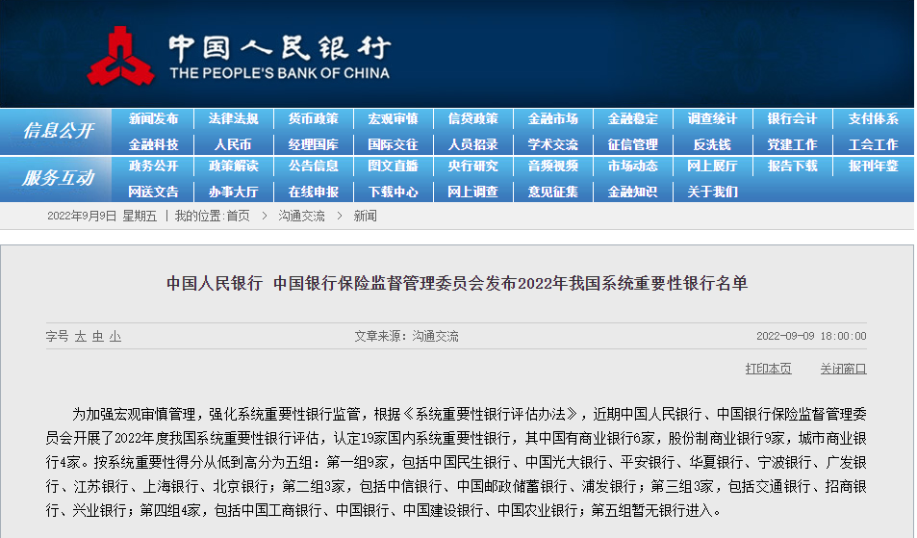Open 政务公开 under 服务互动
917x538 pixels.
153,167
